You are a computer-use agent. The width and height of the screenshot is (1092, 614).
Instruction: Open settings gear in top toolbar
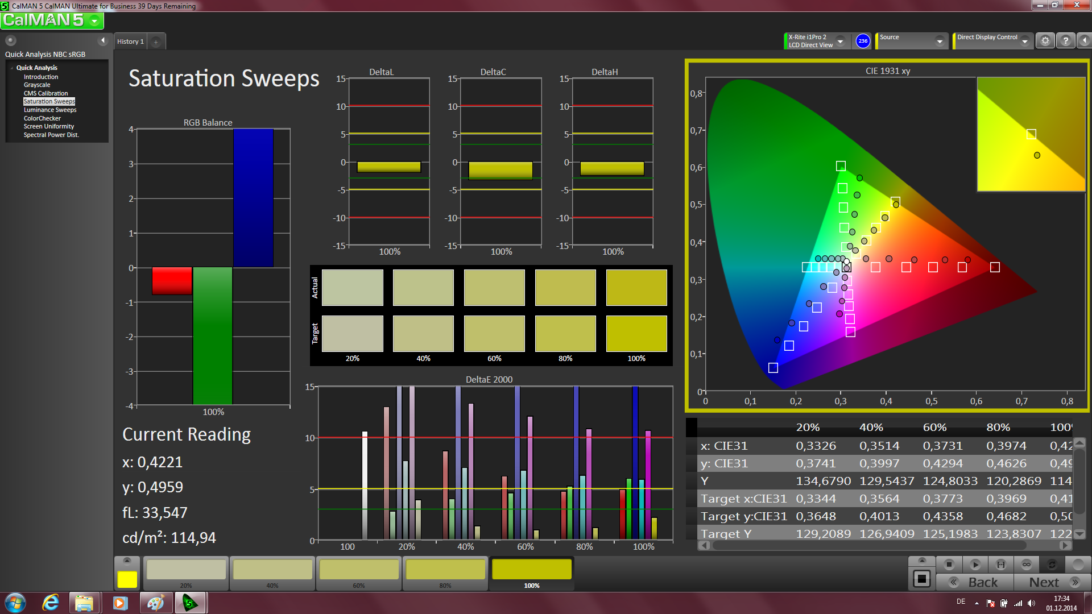[1045, 41]
